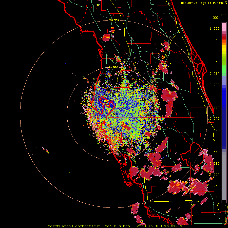Click the DCC legend title

pyautogui.click(x=222, y=15)
